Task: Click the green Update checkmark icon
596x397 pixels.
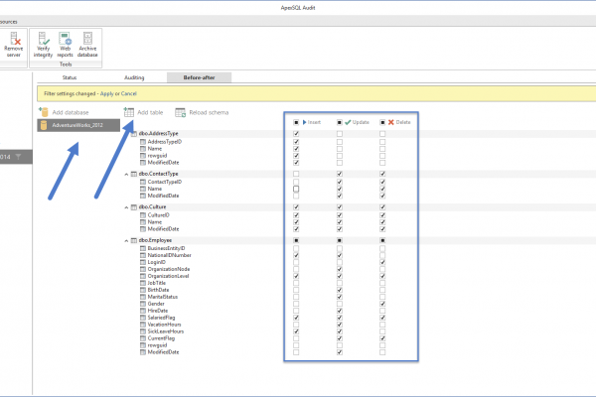Action: [x=348, y=122]
